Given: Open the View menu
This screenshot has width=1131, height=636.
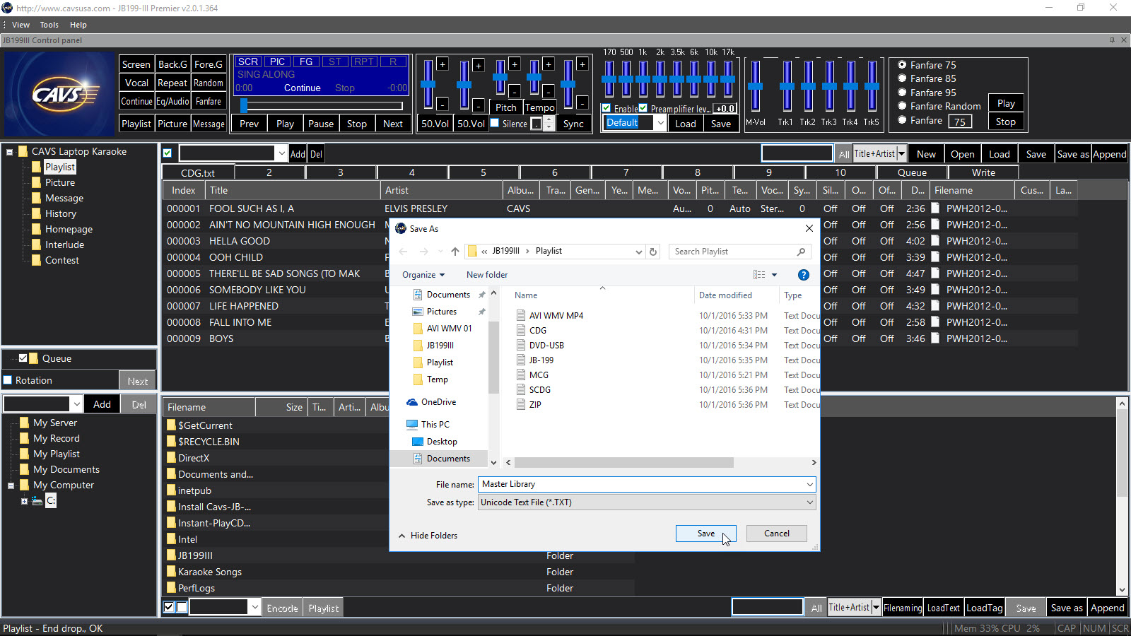Looking at the screenshot, I should tap(20, 25).
